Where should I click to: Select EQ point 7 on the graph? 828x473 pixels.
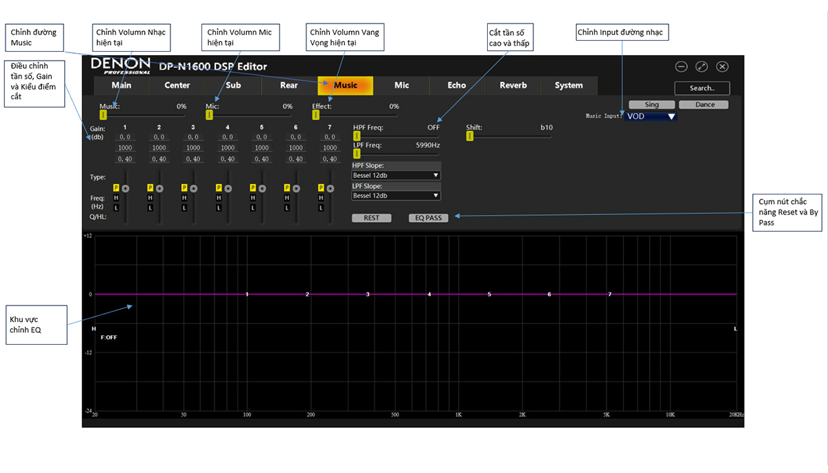click(x=610, y=294)
